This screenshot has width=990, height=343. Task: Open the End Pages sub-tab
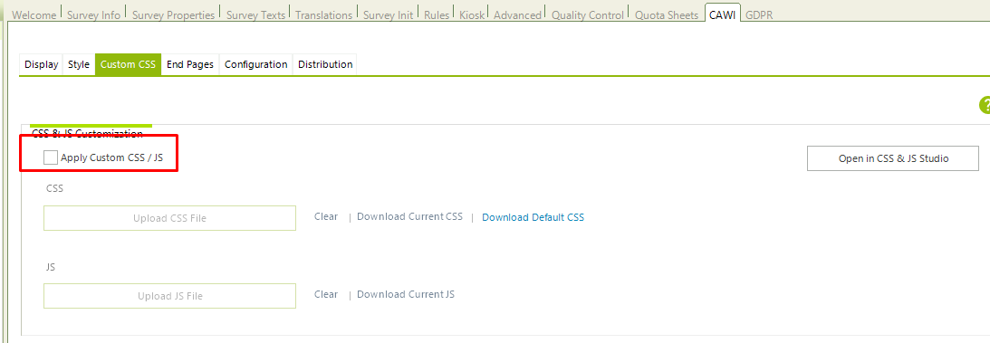coord(190,64)
